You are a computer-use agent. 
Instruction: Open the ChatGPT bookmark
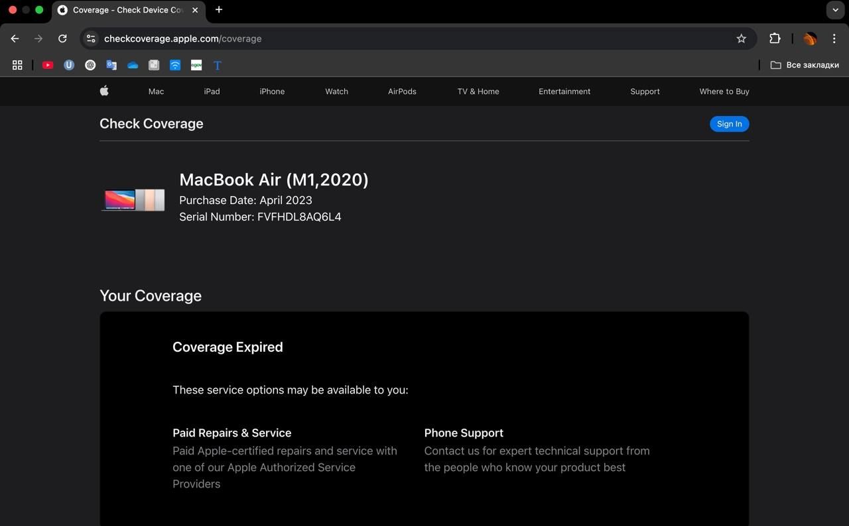point(90,65)
